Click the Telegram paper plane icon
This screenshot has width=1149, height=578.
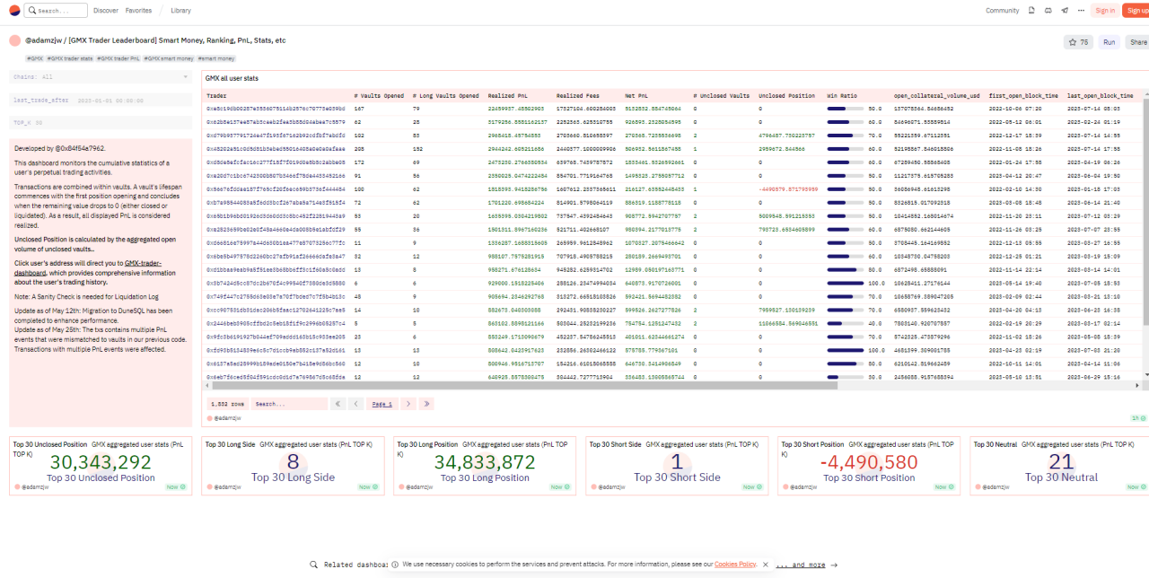(1065, 11)
